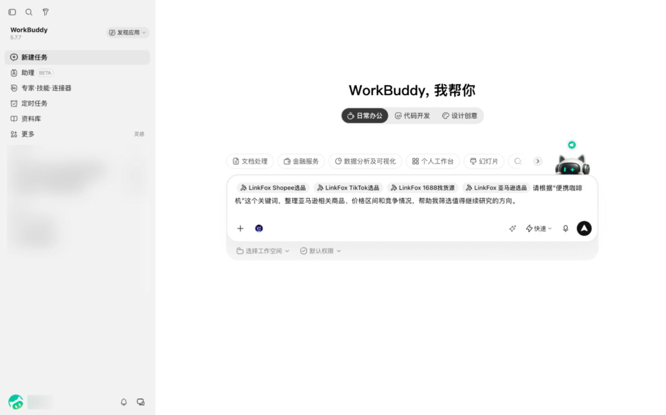The height and width of the screenshot is (415, 666).
Task: Open the 默认权限 dropdown
Action: tap(321, 251)
